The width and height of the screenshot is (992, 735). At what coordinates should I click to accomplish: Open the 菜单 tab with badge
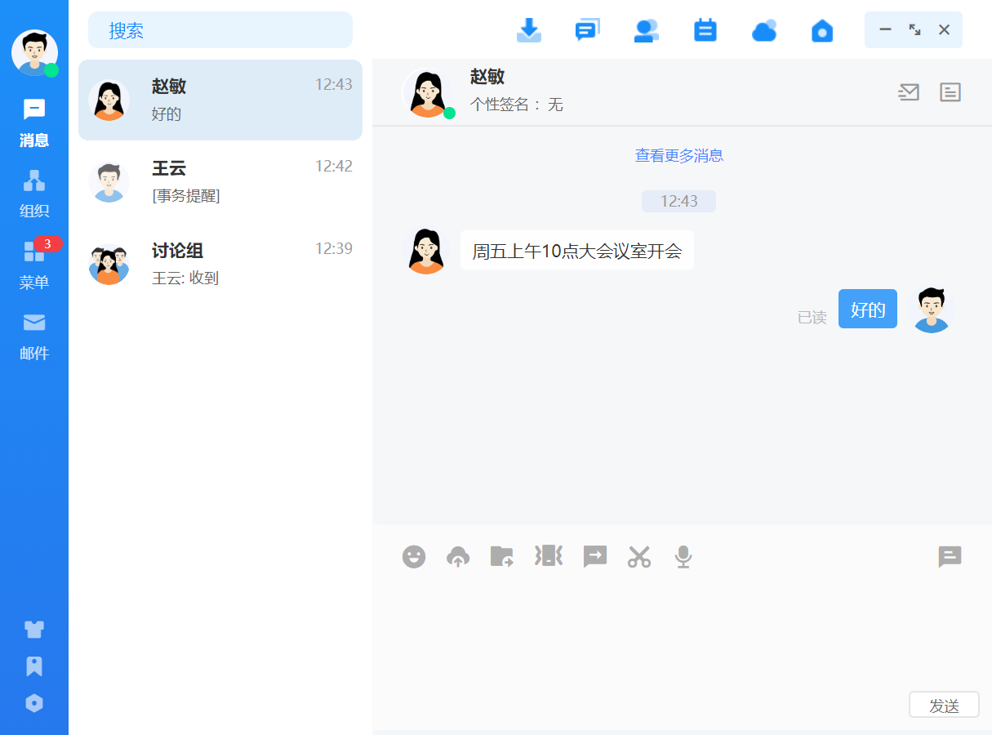[x=34, y=265]
